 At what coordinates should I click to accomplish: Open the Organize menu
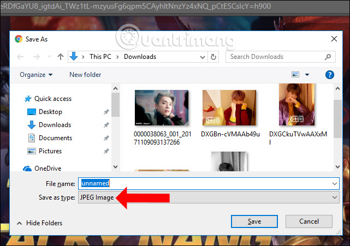coord(36,75)
